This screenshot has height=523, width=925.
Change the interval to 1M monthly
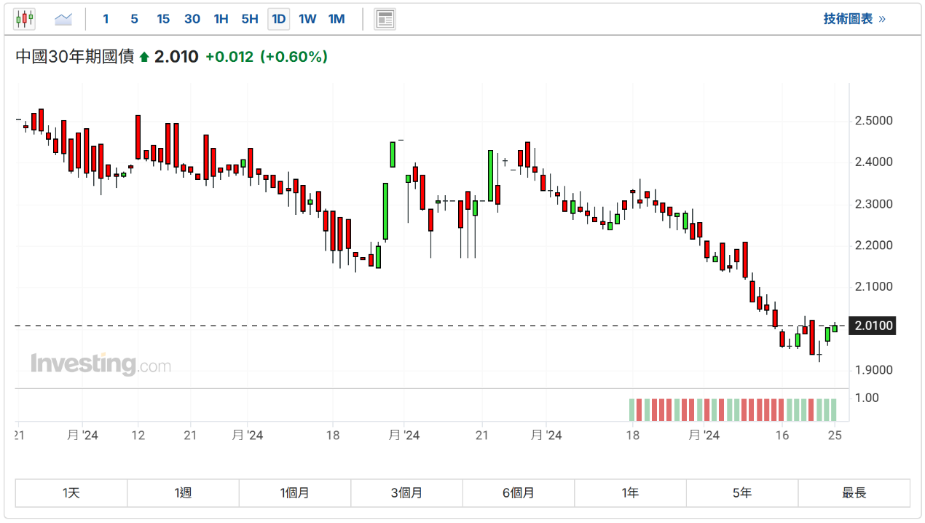[336, 19]
